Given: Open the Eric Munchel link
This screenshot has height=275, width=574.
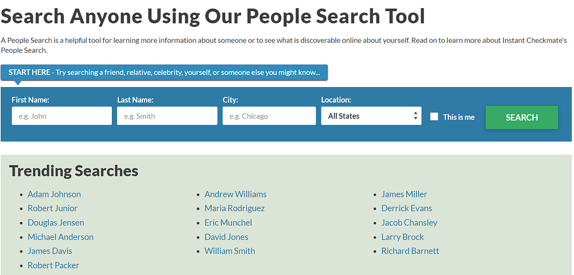Looking at the screenshot, I should pyautogui.click(x=228, y=222).
